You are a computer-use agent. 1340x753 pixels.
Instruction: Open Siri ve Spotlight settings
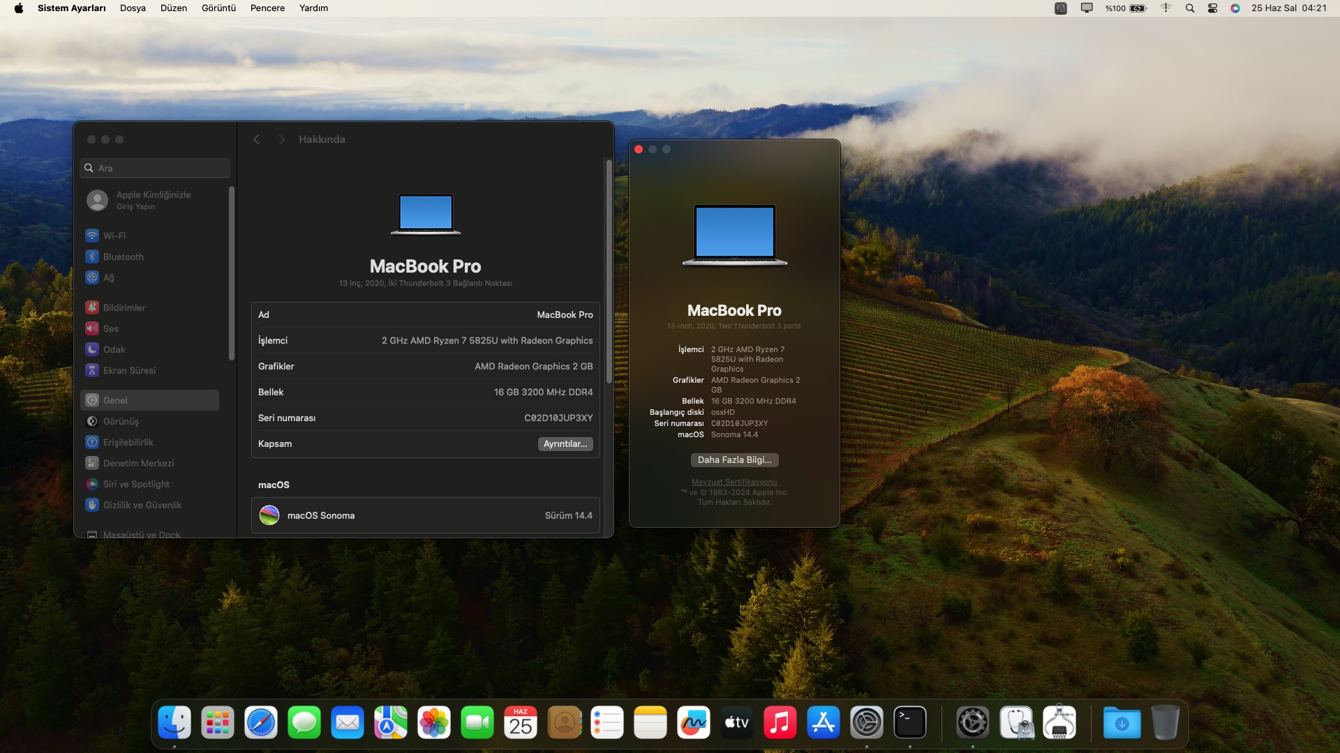136,484
